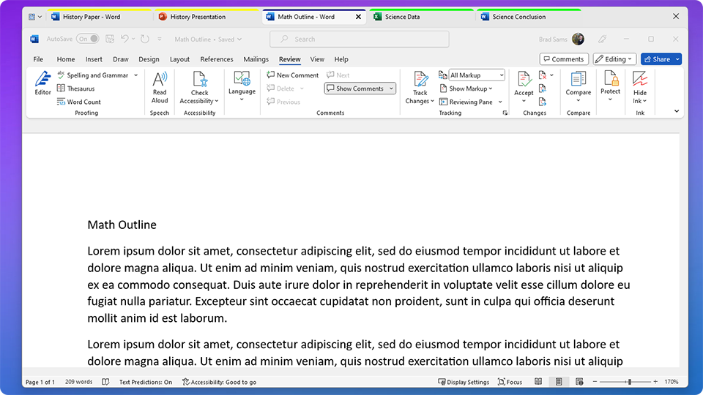The image size is (703, 395).
Task: Expand Spelling and Grammar dropdown arrow
Action: click(x=136, y=75)
